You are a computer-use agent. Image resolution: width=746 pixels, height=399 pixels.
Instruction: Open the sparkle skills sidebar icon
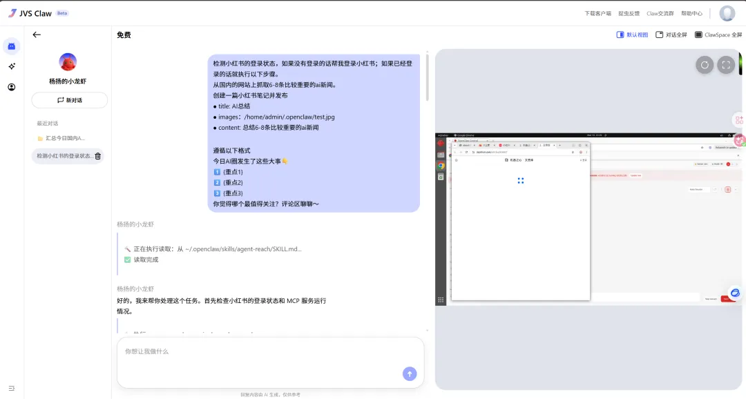[x=12, y=66]
